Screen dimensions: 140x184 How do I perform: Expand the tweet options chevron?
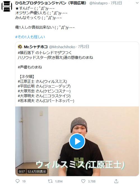point(137,3)
